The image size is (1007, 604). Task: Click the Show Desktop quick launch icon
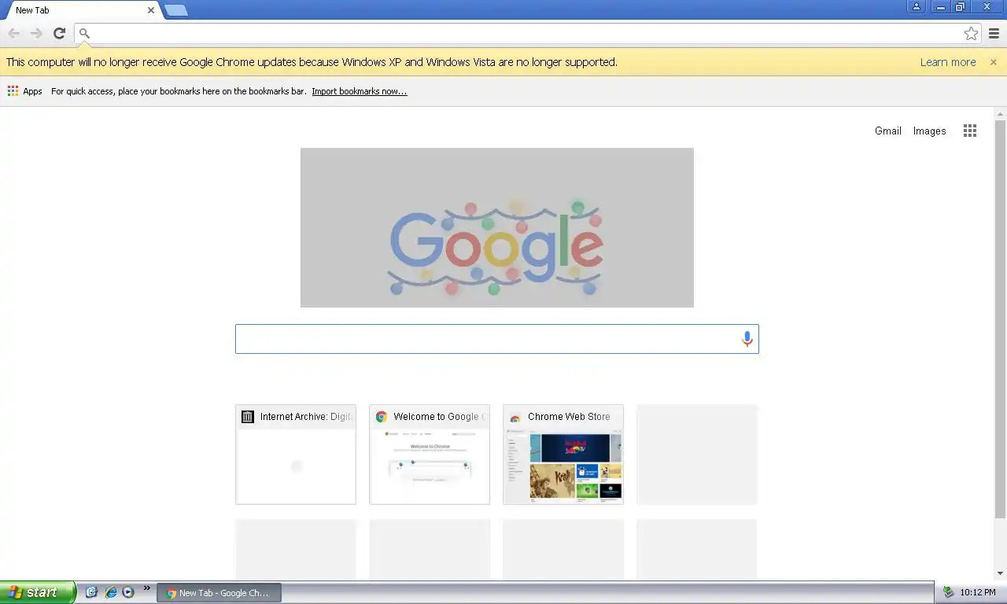point(91,592)
